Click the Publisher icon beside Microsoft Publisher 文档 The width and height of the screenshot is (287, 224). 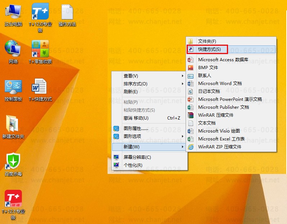(191, 107)
